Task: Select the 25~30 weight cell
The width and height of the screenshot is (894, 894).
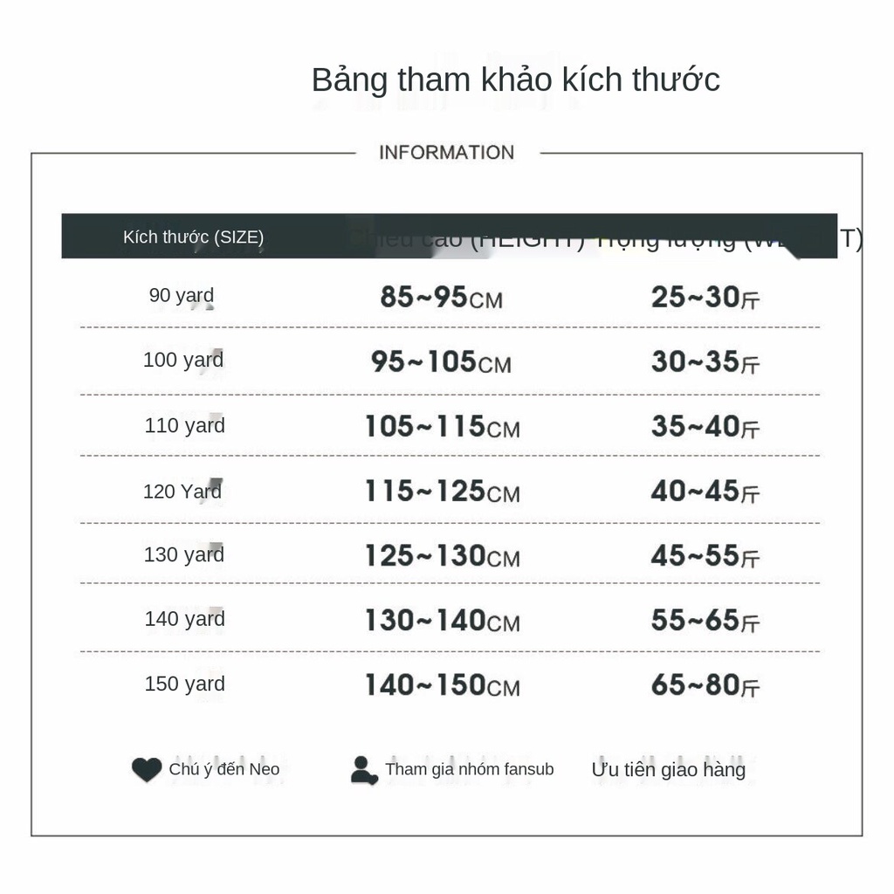Action: (x=705, y=298)
